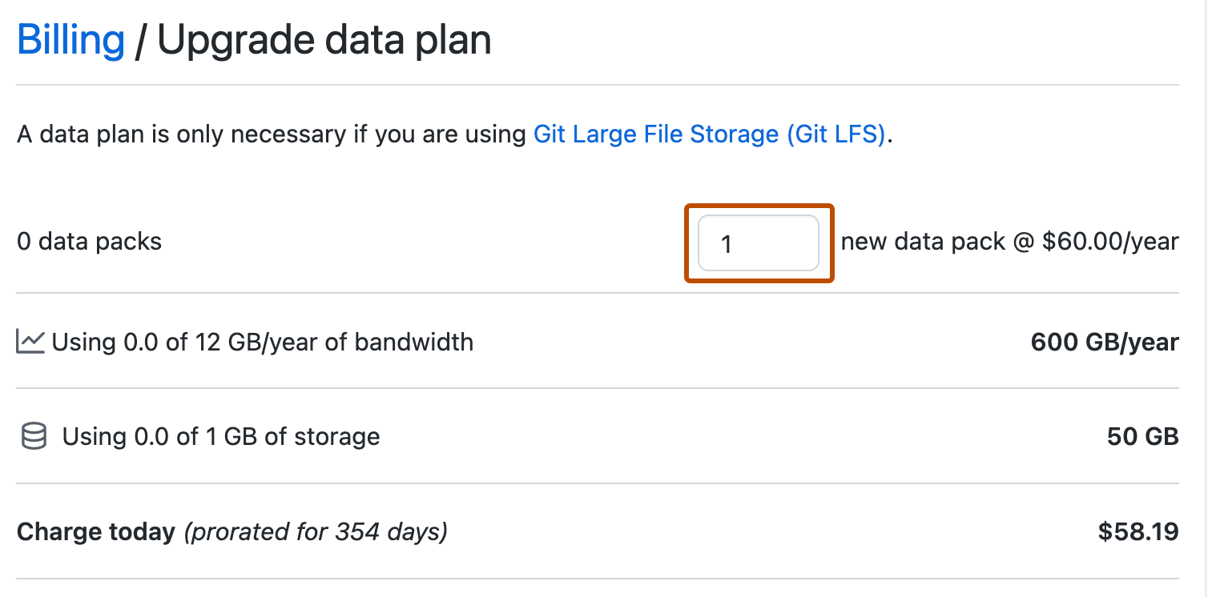
Task: Click the '$58.19' charge amount
Action: (1138, 531)
